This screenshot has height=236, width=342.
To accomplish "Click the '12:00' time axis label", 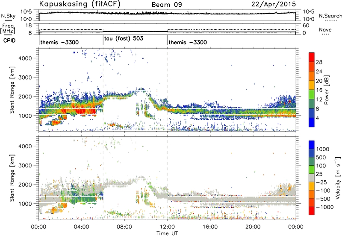I will tap(167, 227).
